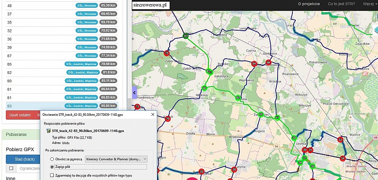Select 'Otwórz za pomocą' radio option
The image size is (378, 180).
52,159
